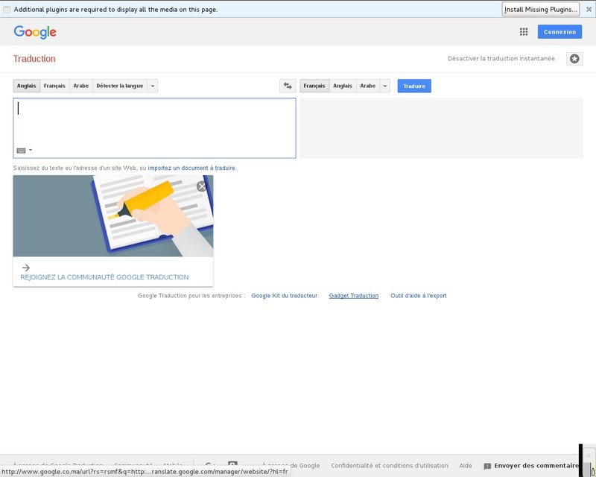Select Français as source language
Viewport: 596px width, 477px height.
click(54, 86)
